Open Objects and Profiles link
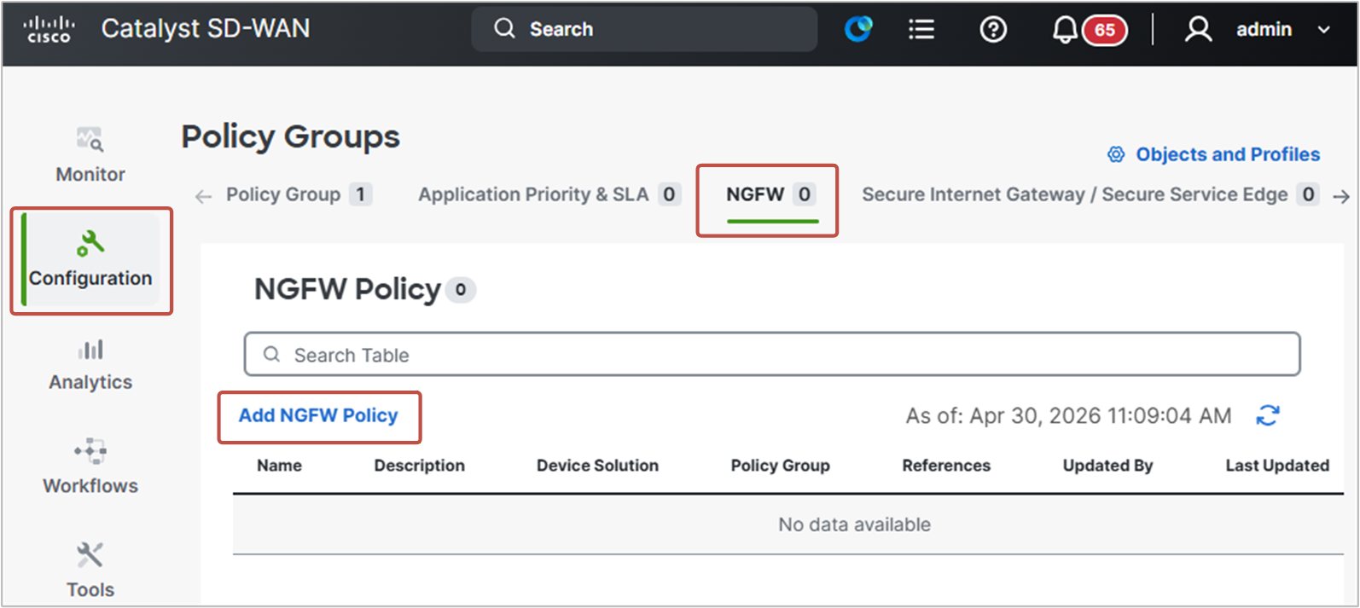This screenshot has height=608, width=1360. point(1228,154)
